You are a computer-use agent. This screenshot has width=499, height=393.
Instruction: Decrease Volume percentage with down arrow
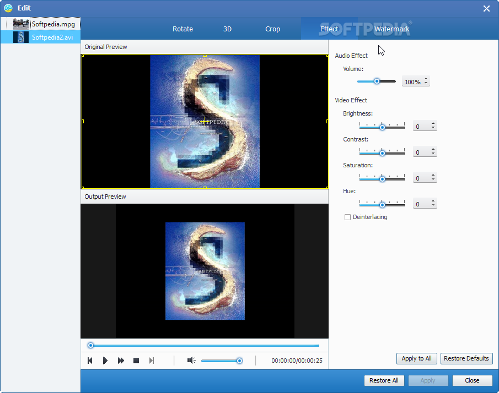point(426,84)
